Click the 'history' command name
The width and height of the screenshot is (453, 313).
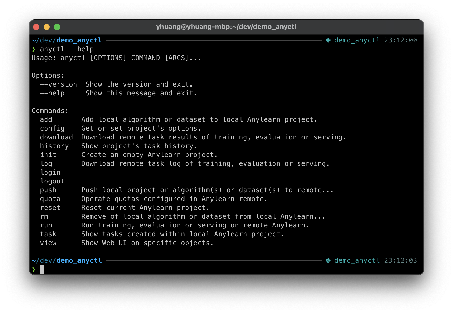pyautogui.click(x=54, y=146)
